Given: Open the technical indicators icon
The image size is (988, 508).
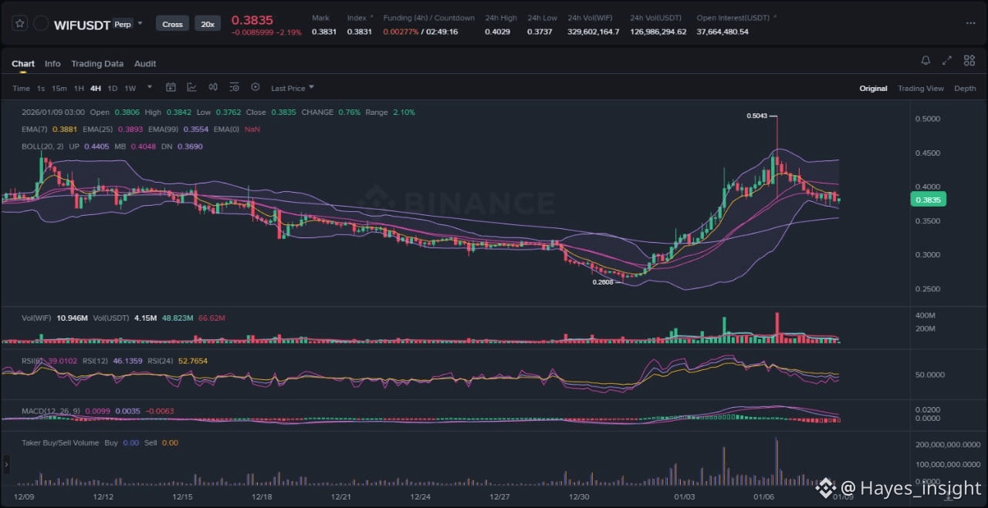Looking at the screenshot, I should 191,88.
